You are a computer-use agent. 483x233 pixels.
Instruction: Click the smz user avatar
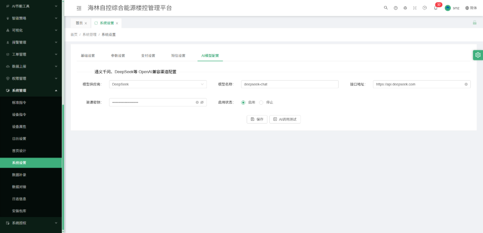[x=448, y=8]
